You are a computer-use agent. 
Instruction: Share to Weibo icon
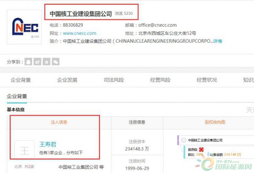click(x=38, y=62)
